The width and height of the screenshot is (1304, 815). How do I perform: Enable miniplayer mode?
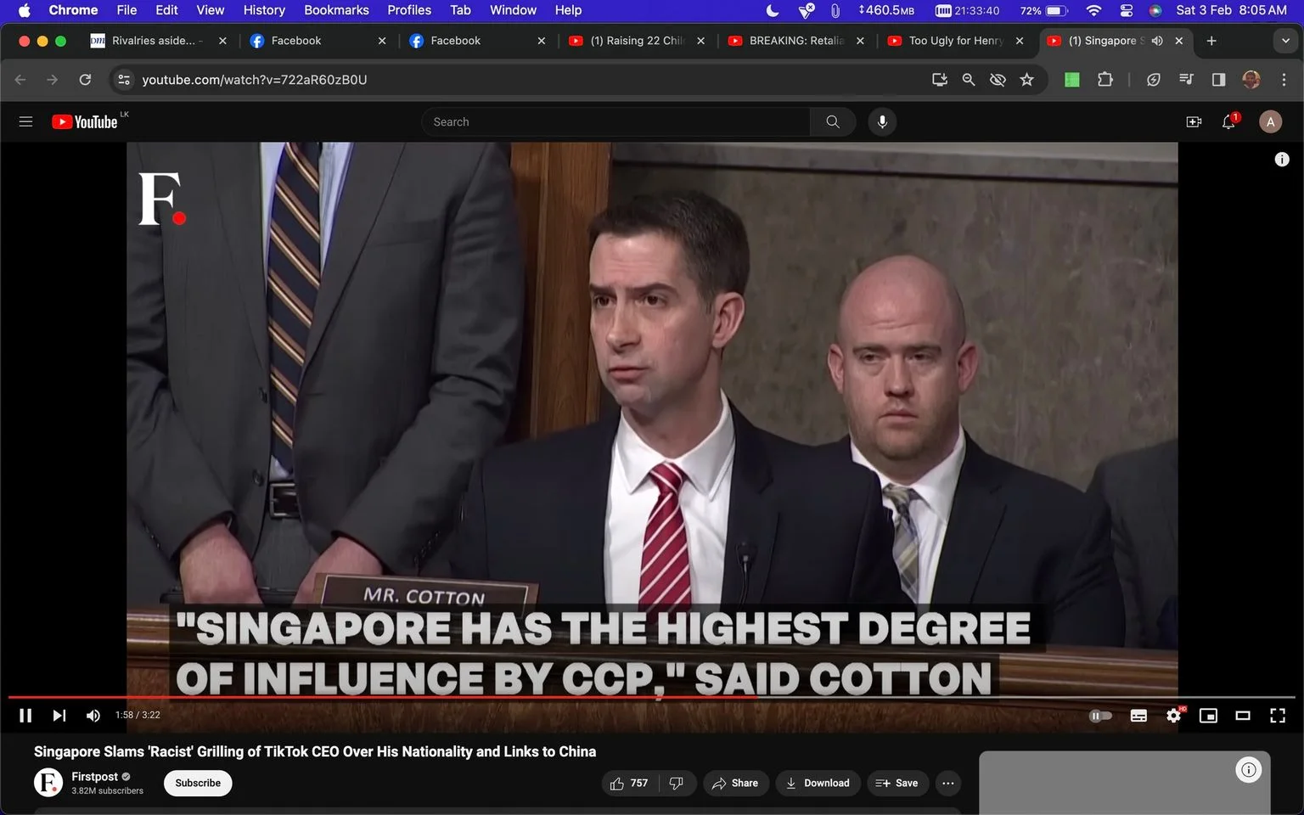pyautogui.click(x=1208, y=716)
